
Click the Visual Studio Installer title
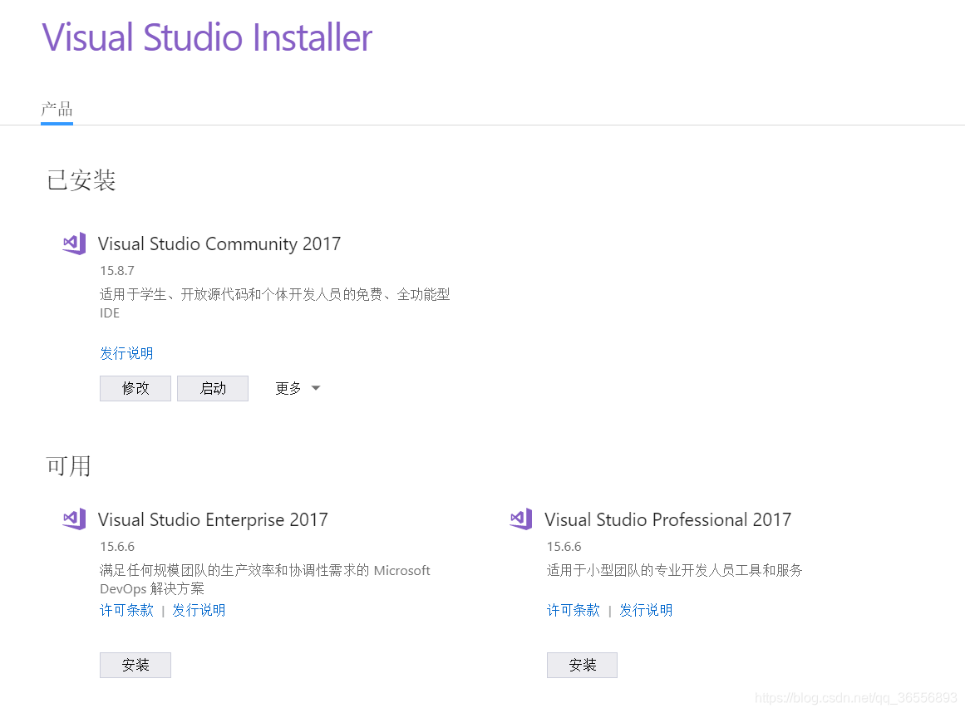click(x=207, y=37)
